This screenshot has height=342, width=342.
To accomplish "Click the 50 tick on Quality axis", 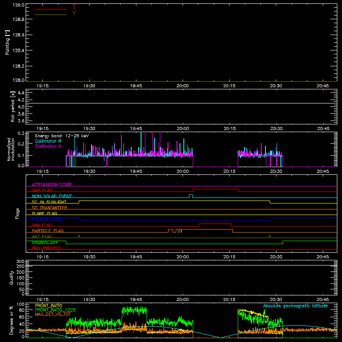I will pos(22,289).
